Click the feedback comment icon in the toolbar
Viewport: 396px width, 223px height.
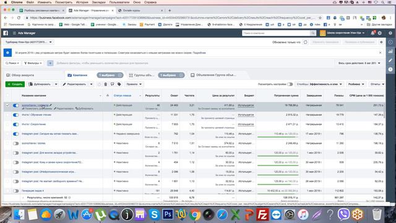point(112,84)
